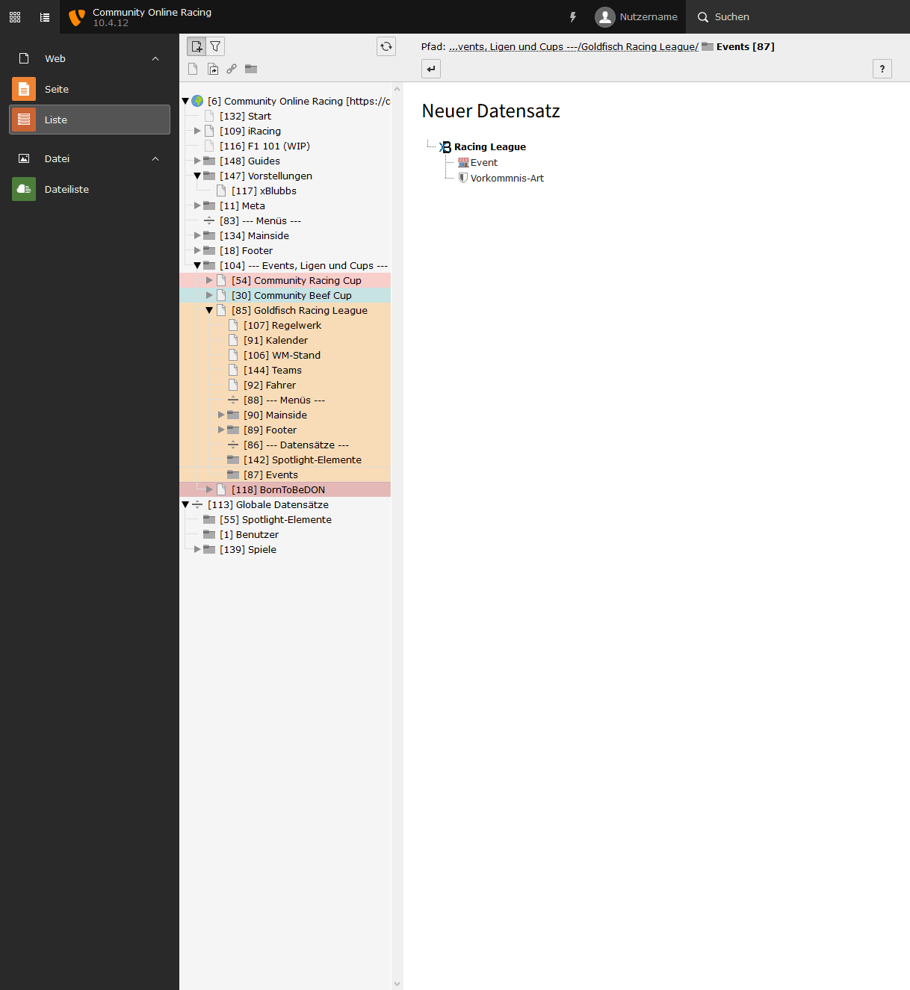Expand the [18] Footer node

point(197,250)
